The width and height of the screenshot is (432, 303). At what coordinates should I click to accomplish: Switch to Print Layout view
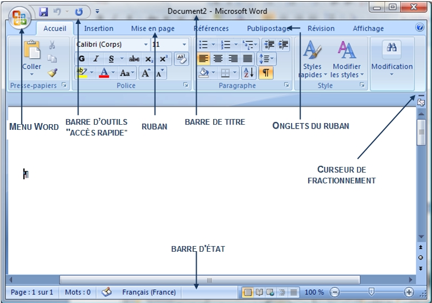point(248,292)
